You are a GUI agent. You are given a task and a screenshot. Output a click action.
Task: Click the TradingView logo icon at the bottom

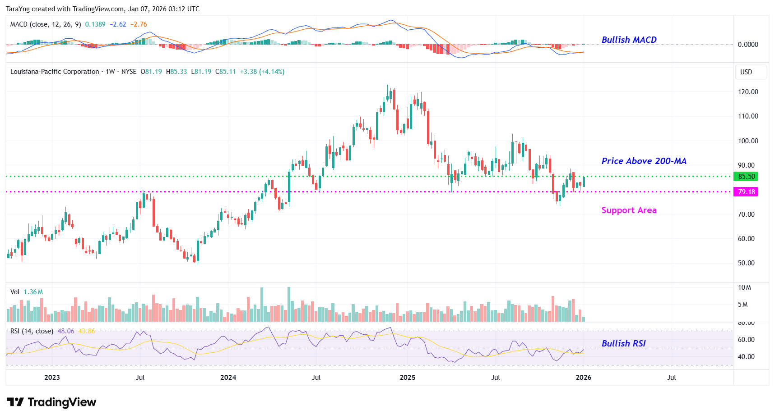(15, 402)
